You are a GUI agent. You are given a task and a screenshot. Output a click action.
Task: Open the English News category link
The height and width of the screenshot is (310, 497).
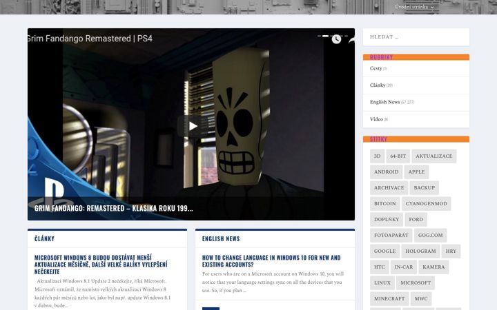pyautogui.click(x=384, y=102)
